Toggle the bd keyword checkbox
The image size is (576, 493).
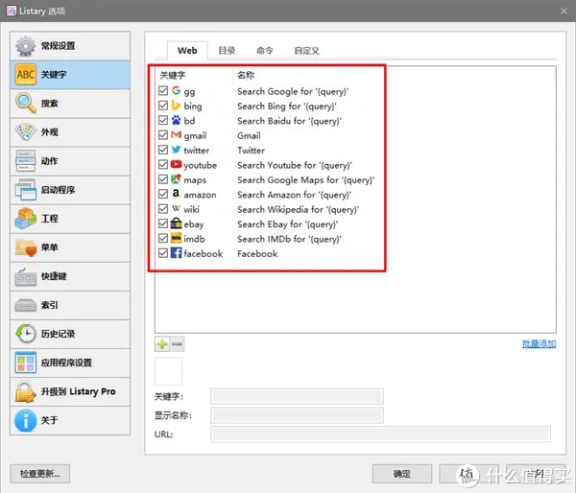coord(163,120)
